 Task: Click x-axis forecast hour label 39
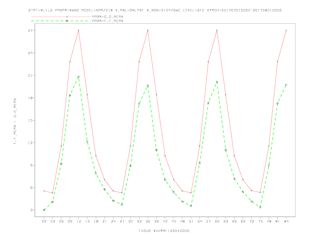(156, 221)
